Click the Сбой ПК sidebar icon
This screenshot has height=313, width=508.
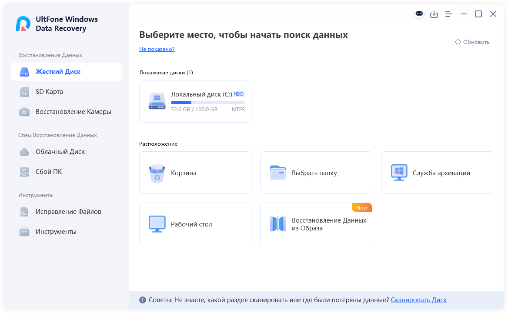point(24,172)
